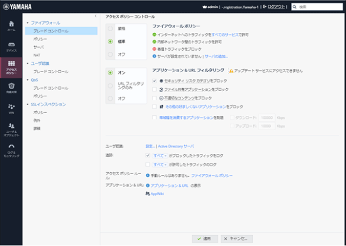
Task: Open the デバイス (Device) sidebar icon
Action: (11, 46)
